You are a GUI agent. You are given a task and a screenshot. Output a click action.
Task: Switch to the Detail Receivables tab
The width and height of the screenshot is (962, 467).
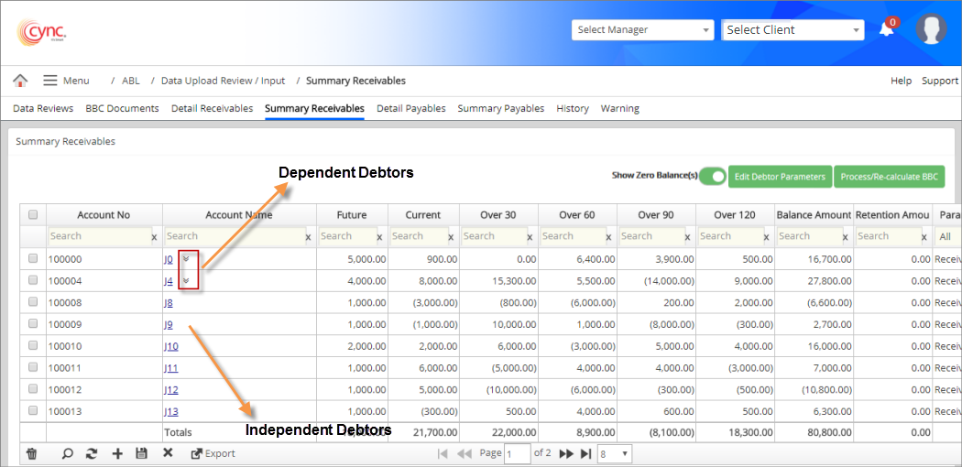212,108
